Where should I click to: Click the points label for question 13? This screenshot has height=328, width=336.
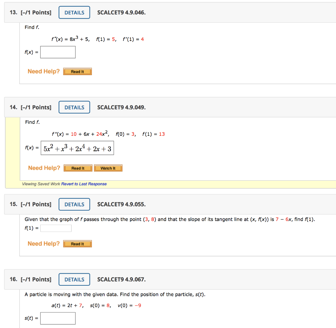point(36,12)
